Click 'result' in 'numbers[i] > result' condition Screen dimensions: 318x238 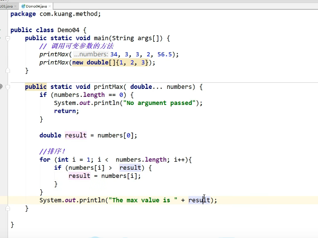coord(130,168)
